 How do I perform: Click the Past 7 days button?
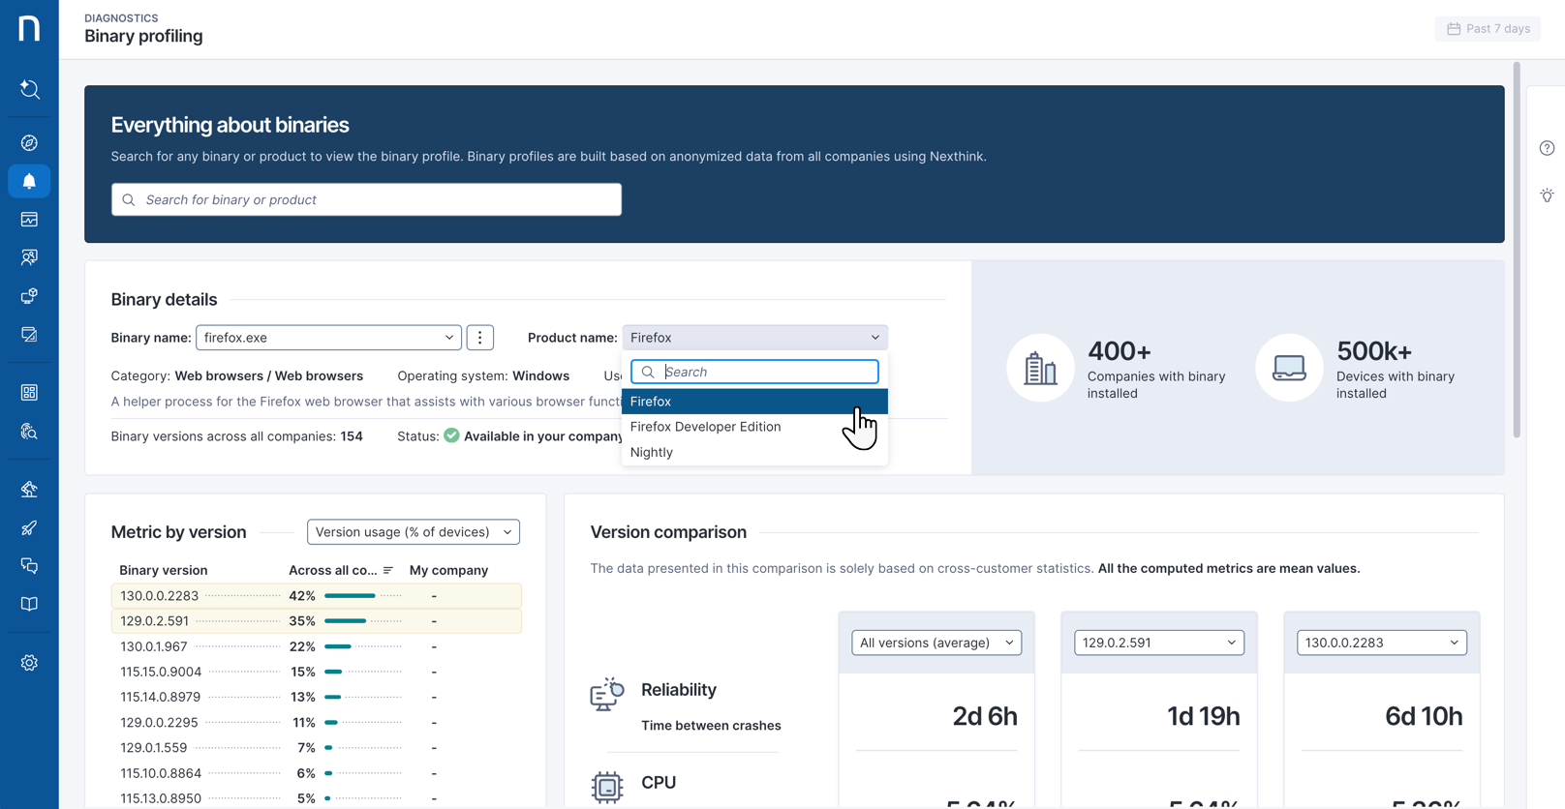[x=1488, y=29]
